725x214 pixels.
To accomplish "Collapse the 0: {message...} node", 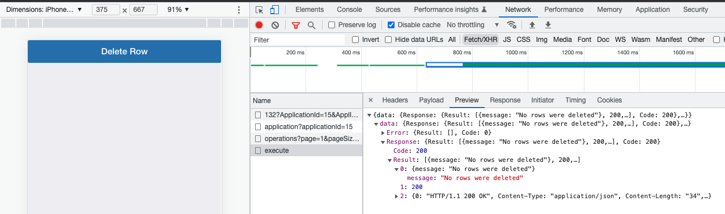I will [396, 169].
